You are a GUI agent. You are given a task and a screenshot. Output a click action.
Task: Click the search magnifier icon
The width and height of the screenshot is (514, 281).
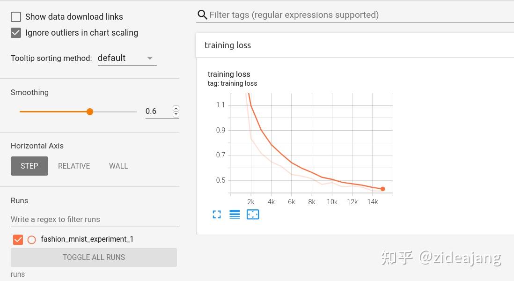point(202,15)
